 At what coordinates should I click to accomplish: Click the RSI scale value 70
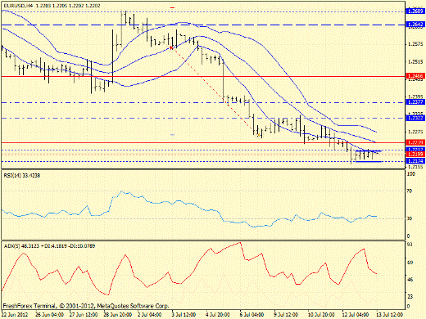410,191
